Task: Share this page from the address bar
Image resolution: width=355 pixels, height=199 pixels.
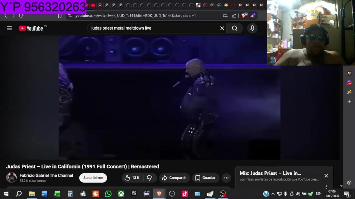Action: 234,16
